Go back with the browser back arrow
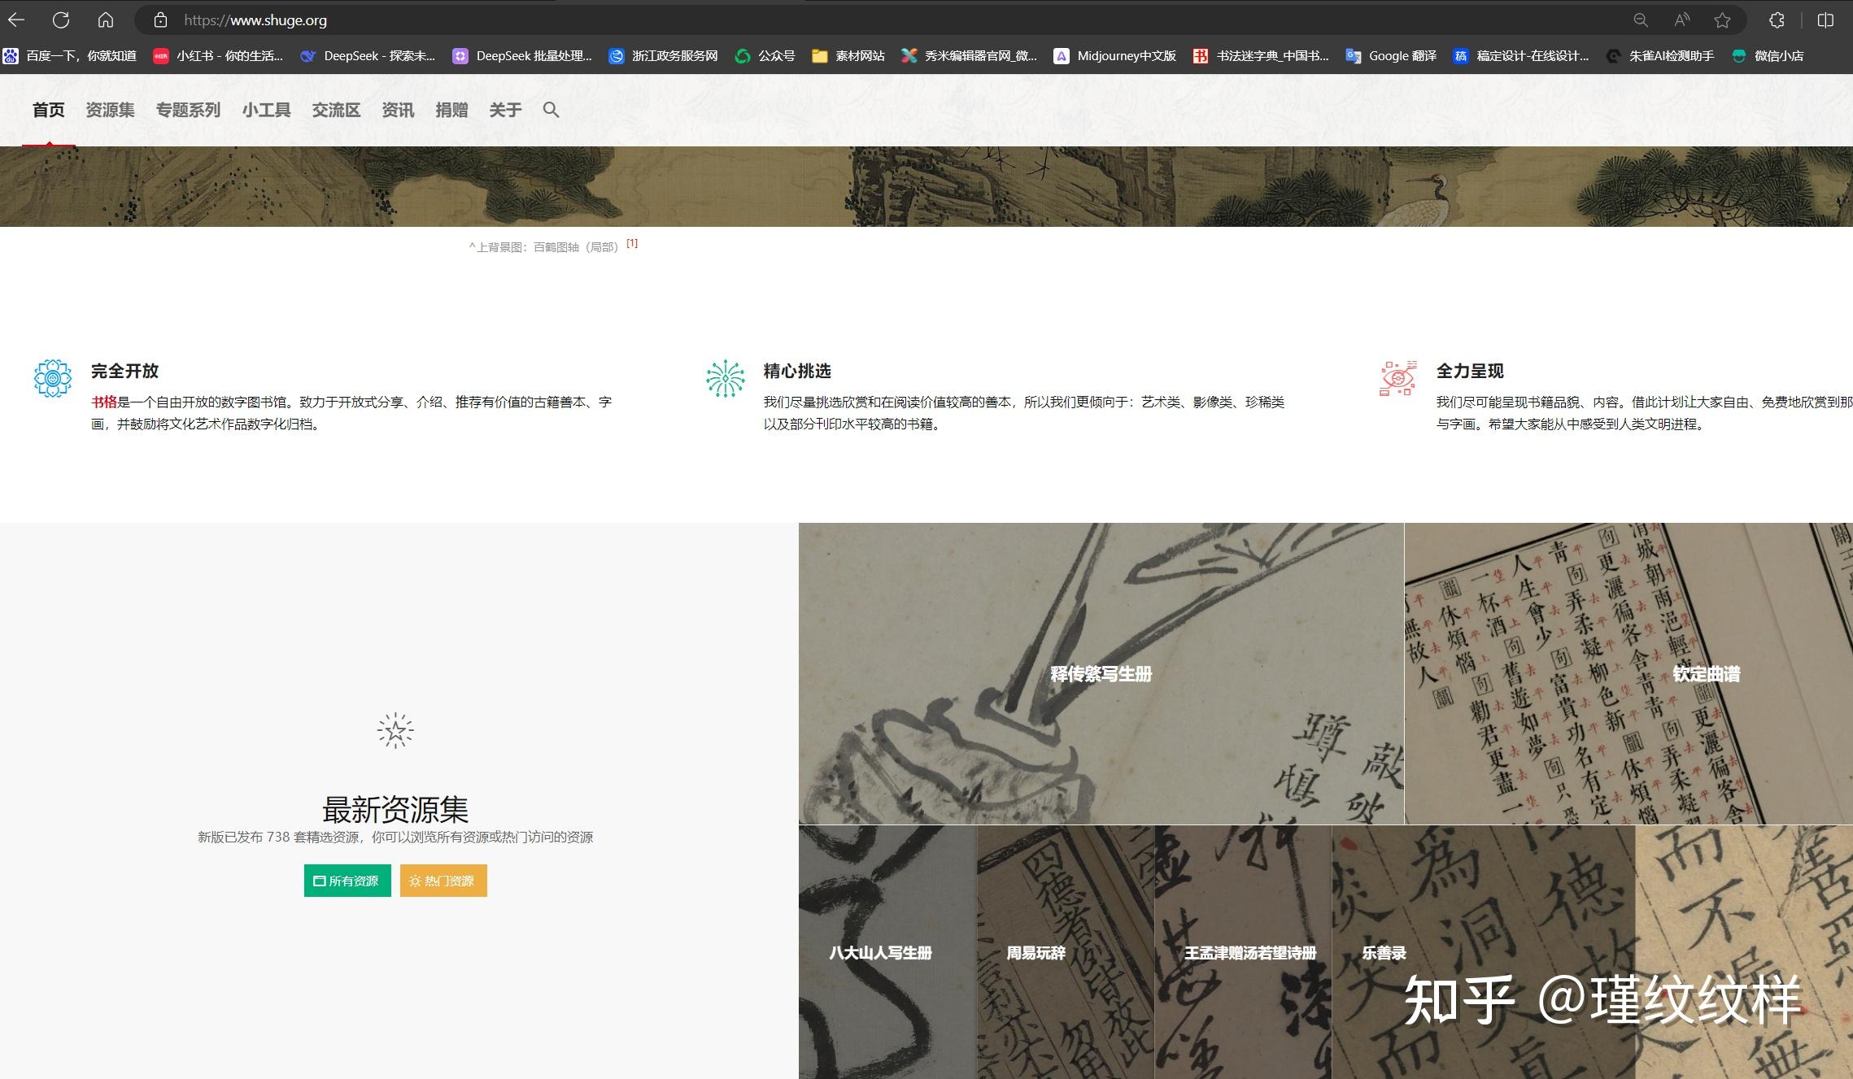This screenshot has width=1853, height=1079. click(x=16, y=20)
